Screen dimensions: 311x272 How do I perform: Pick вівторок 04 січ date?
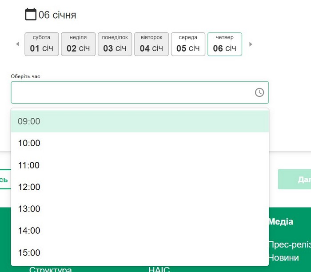(x=151, y=44)
